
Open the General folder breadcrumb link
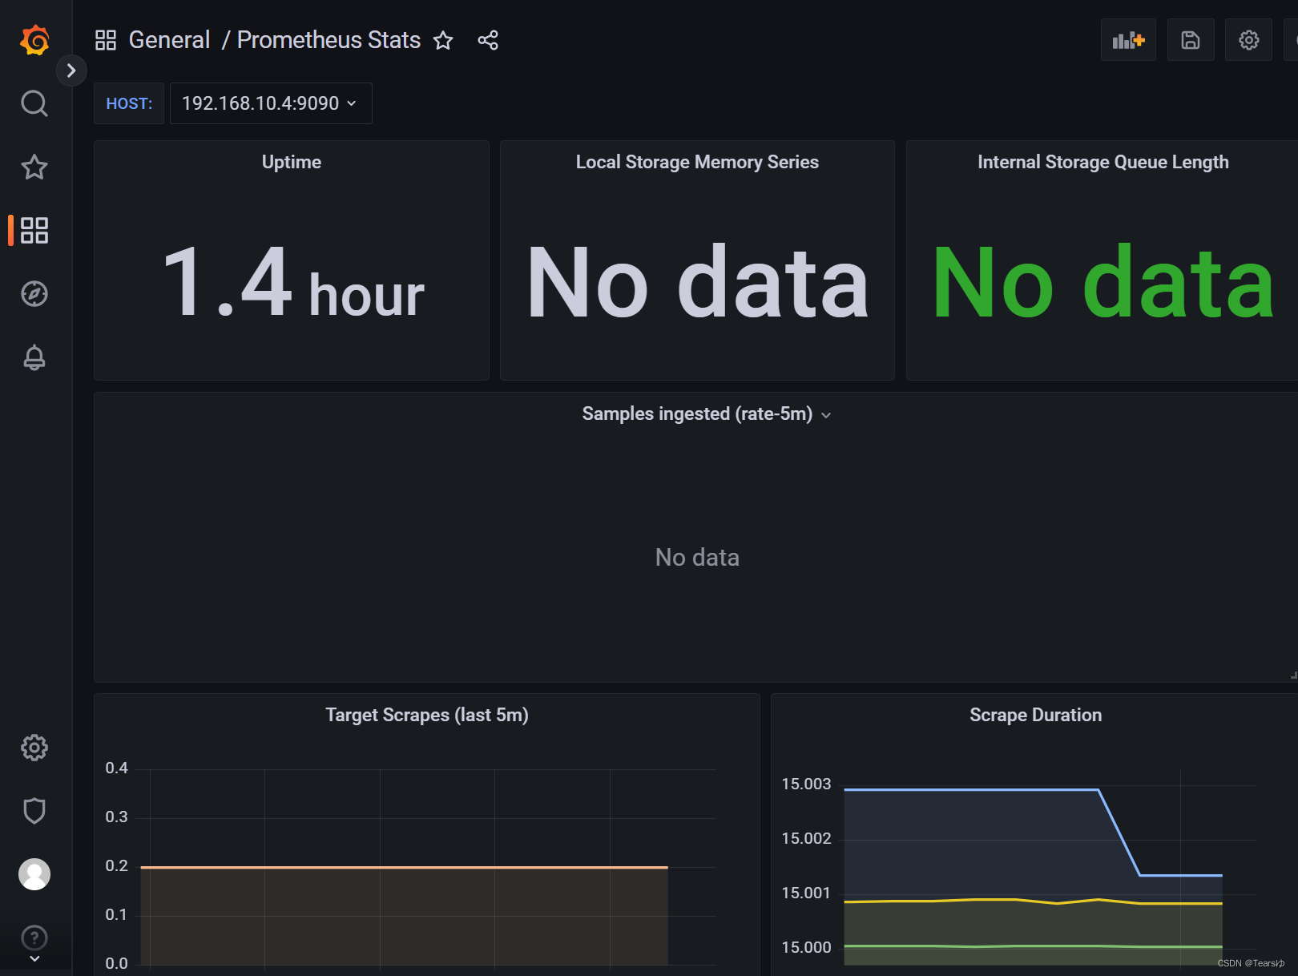[169, 40]
